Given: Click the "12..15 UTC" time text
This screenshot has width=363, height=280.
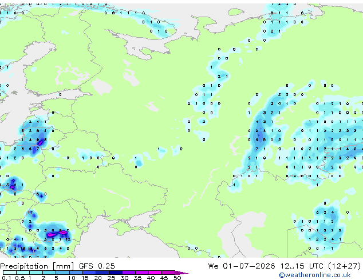Looking at the screenshot, I should point(302,266).
